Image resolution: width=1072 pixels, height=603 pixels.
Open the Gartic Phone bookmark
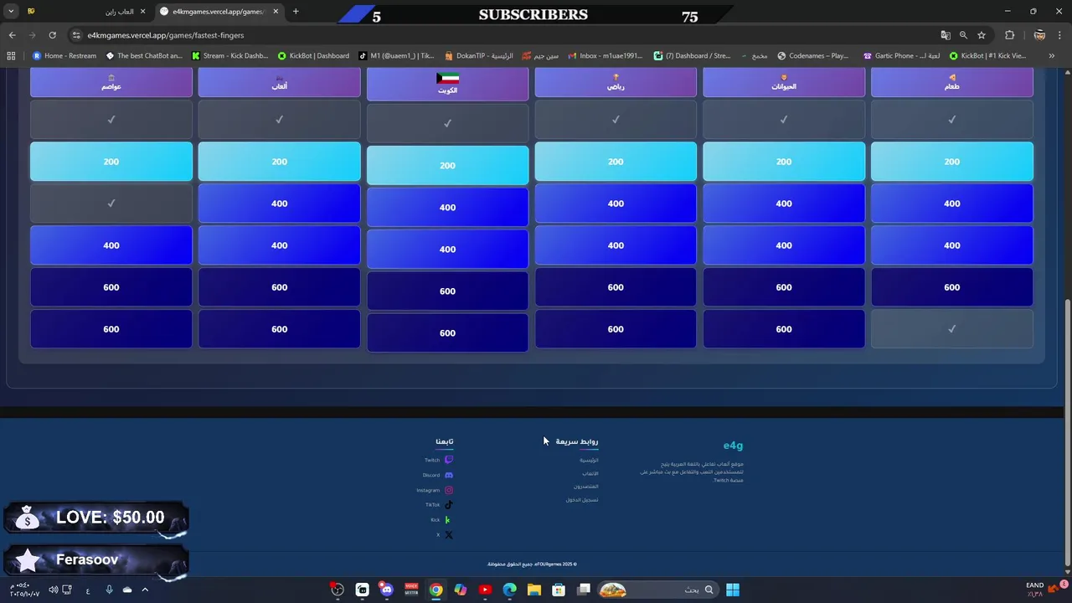[x=901, y=56]
